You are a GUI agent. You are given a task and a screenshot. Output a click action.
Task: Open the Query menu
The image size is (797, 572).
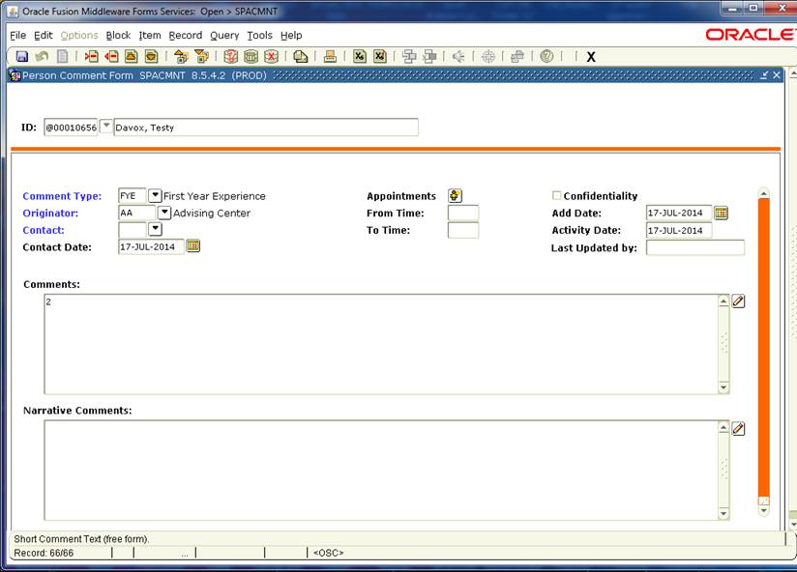pos(224,36)
